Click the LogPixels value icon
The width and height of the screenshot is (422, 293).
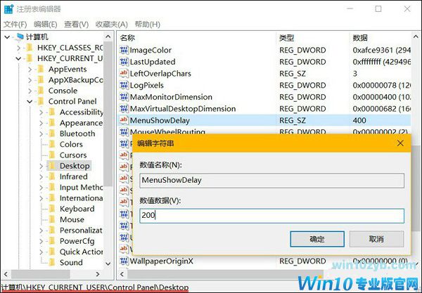124,85
